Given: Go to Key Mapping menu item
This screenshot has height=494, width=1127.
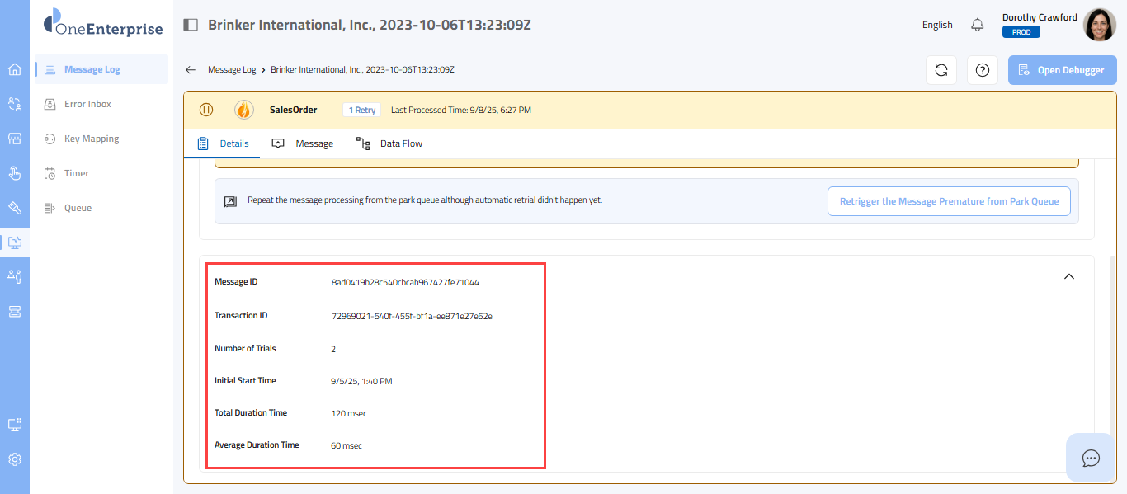Looking at the screenshot, I should [x=92, y=139].
